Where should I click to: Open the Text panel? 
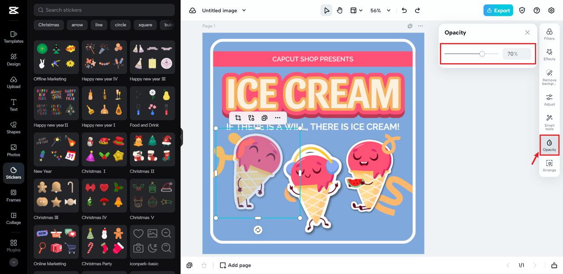[14, 105]
